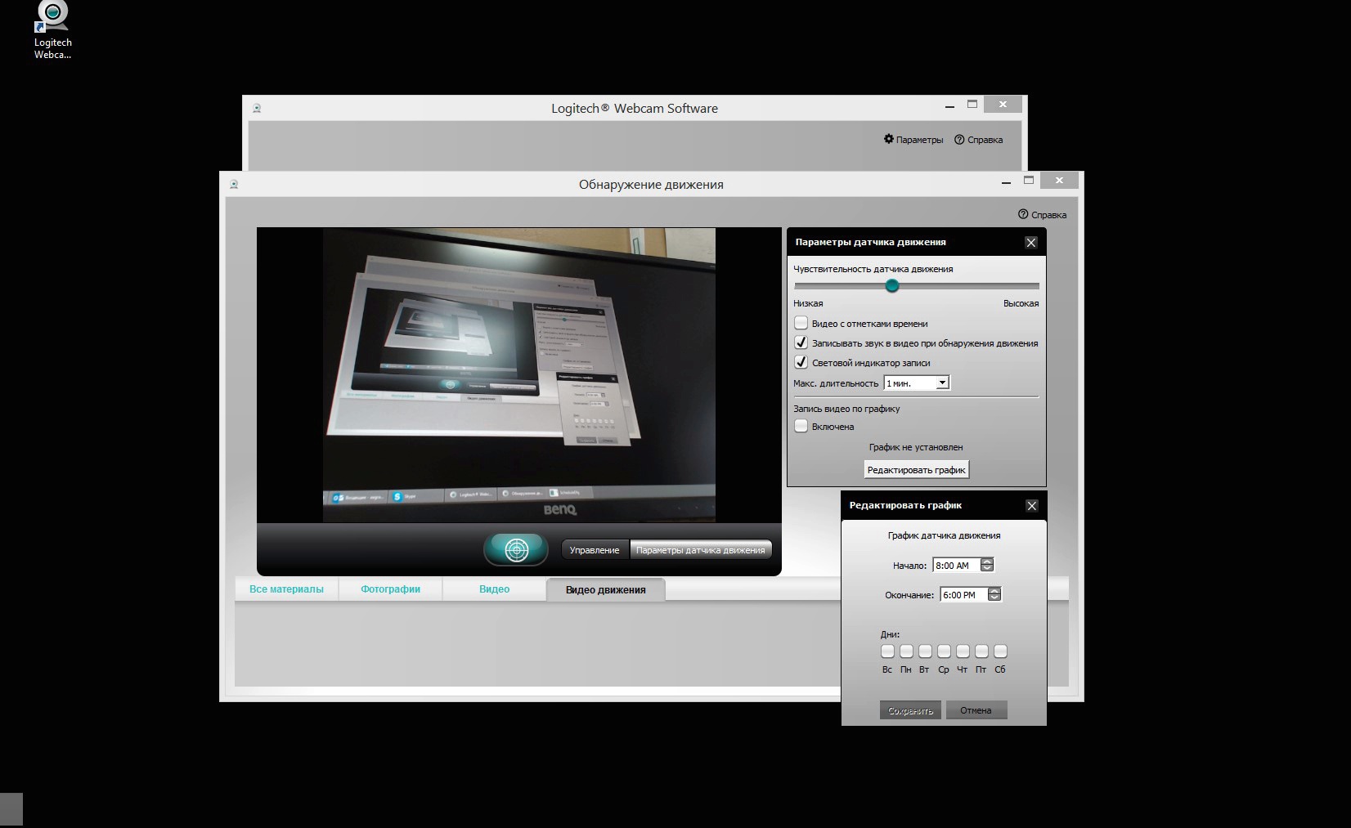Open the Logitech Webcam desktop shortcut
This screenshot has width=1351, height=828.
tap(52, 30)
